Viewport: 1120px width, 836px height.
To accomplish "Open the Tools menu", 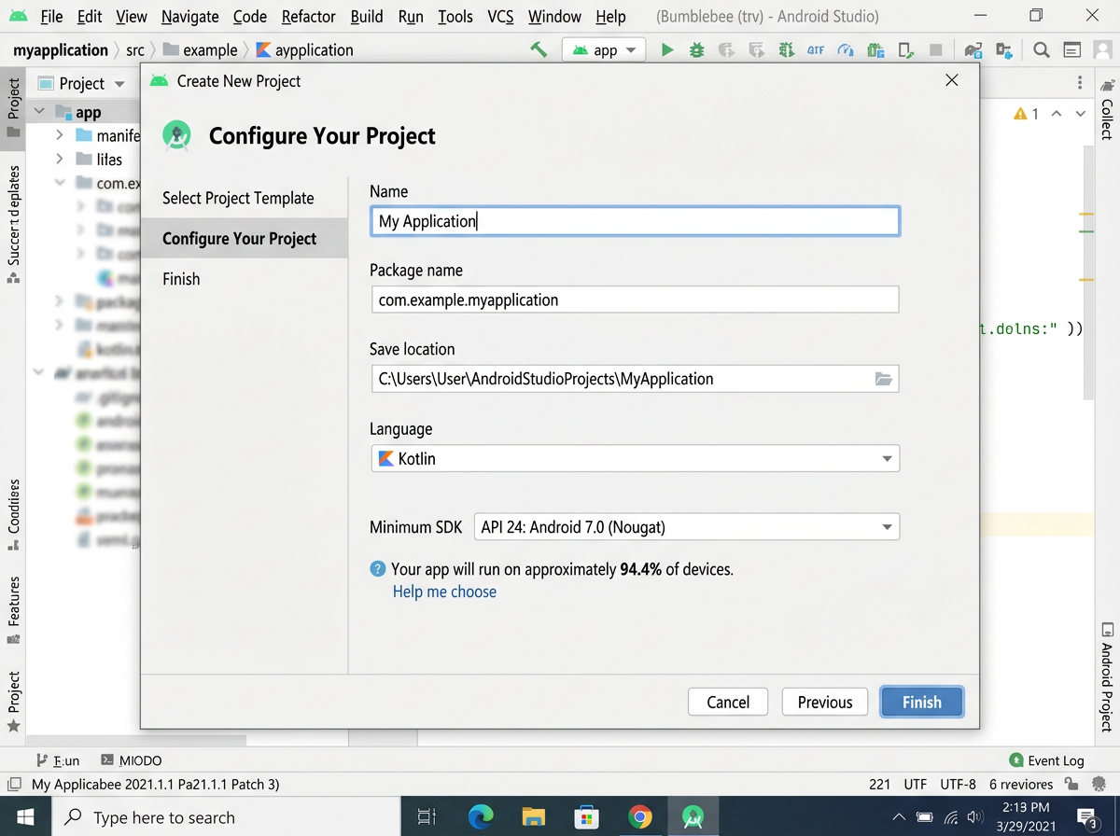I will point(455,17).
